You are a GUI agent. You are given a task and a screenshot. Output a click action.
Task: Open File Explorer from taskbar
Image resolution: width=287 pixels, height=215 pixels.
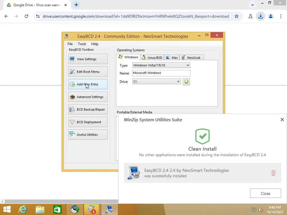pyautogui.click(x=40, y=209)
